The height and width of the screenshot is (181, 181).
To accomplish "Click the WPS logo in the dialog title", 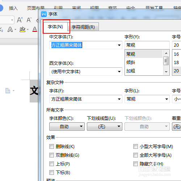I will point(44,14).
